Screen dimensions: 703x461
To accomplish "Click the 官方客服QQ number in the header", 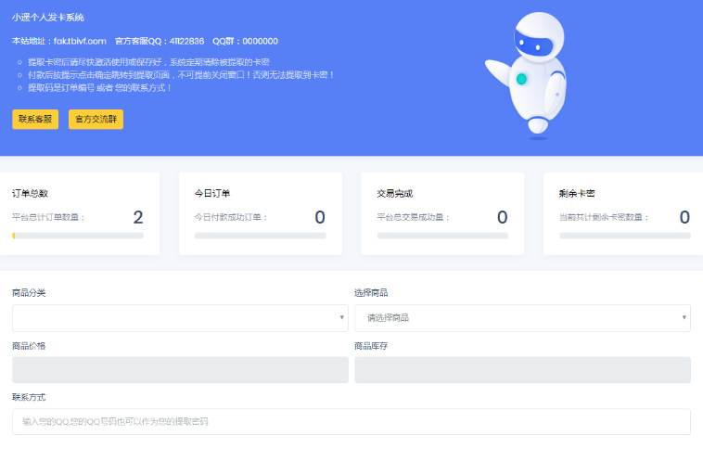I will (x=187, y=41).
